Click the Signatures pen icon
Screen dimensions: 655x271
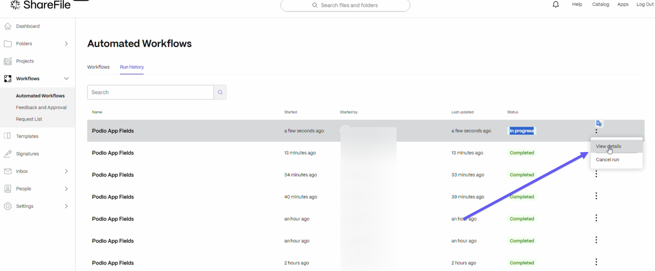click(8, 154)
